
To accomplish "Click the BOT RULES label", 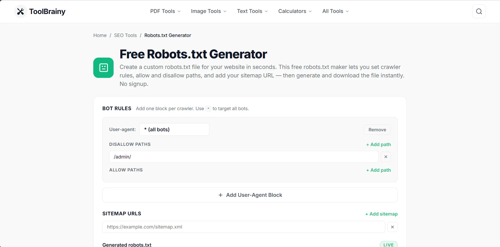I will click(x=117, y=109).
